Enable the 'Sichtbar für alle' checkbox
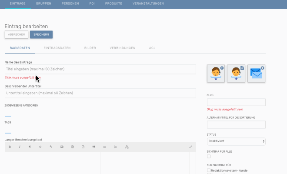 [209, 156]
